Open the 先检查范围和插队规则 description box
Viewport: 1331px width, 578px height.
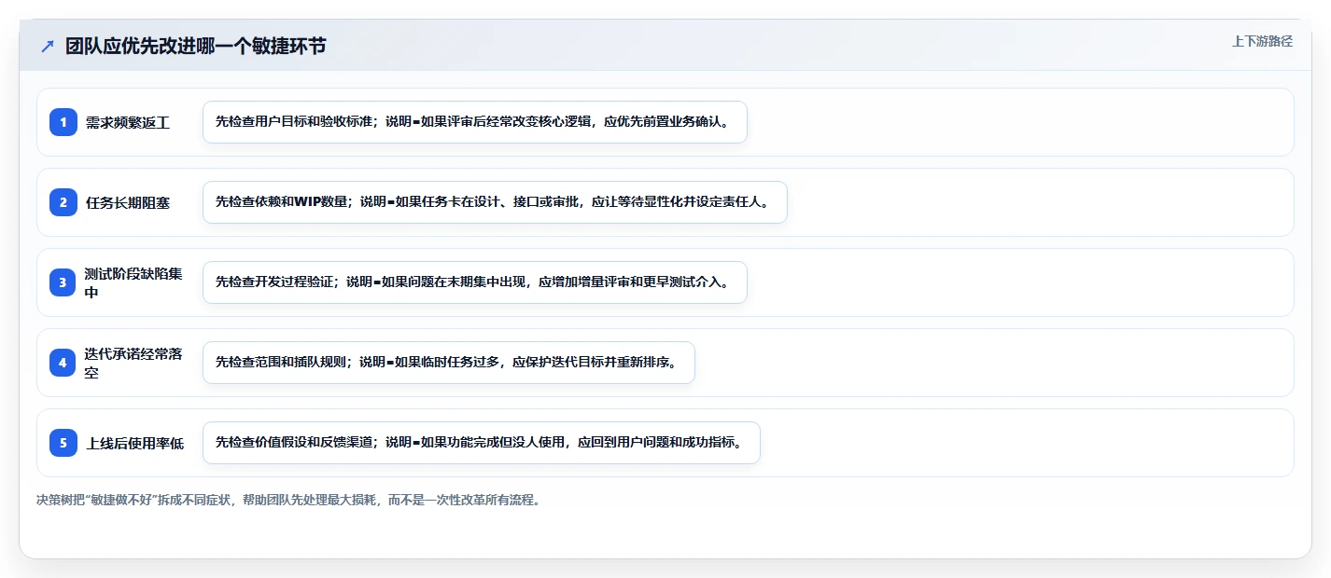click(x=449, y=363)
